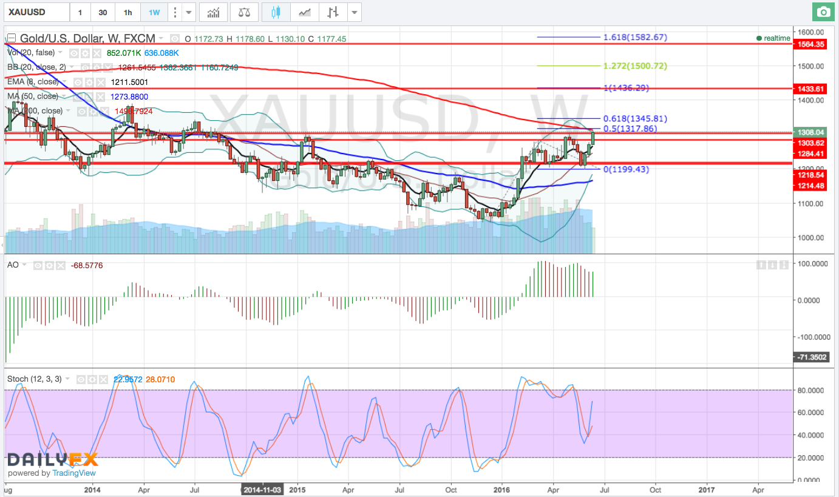The width and height of the screenshot is (839, 497).
Task: Collapse the Gold/U.S. Dollar legend box
Action: (12, 38)
